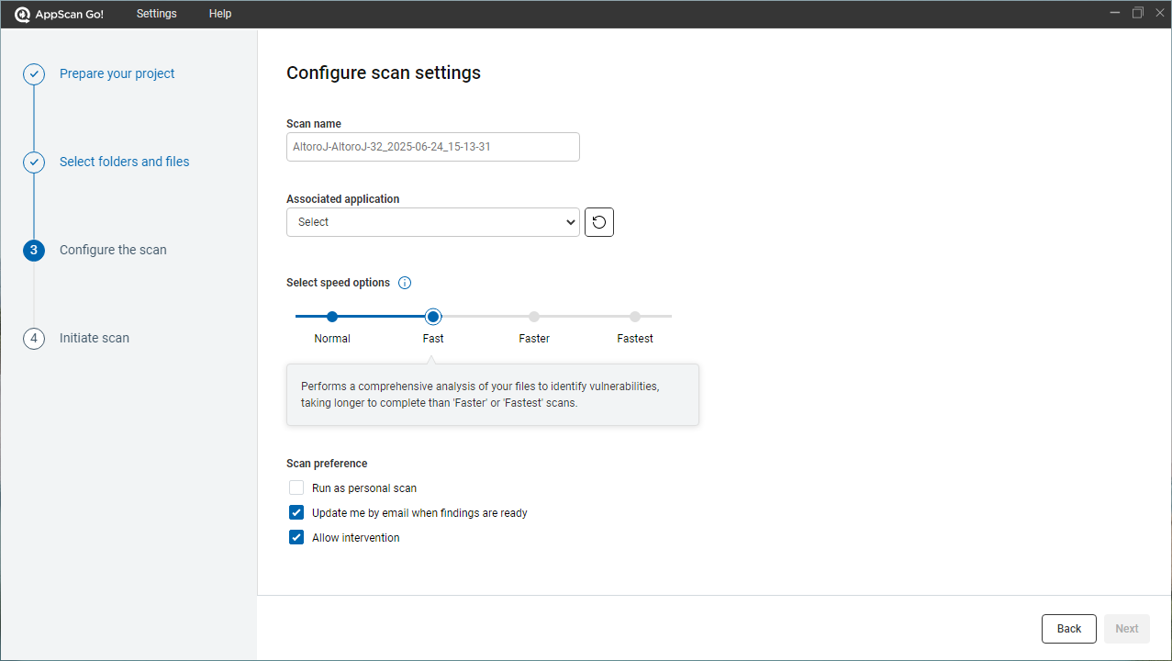This screenshot has height=661, width=1172.
Task: Disable the Allow intervention checkbox
Action: (x=296, y=538)
